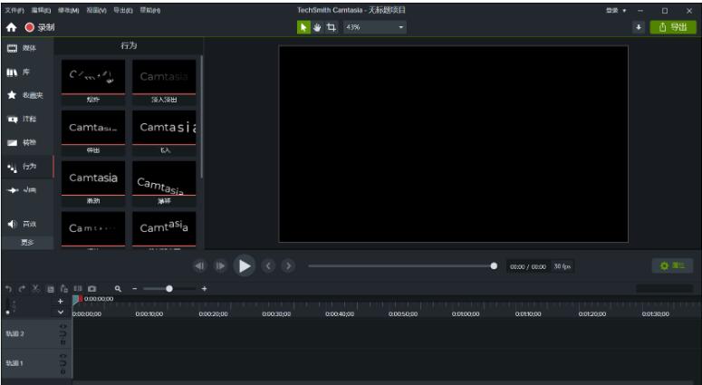Open the 收藏夹 (Favorites) sidebar tab
This screenshot has height=385, width=702.
[x=25, y=95]
